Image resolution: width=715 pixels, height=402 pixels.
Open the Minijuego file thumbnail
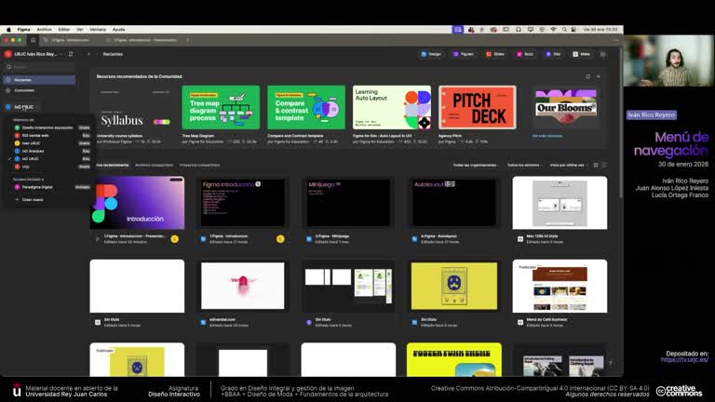pos(348,203)
